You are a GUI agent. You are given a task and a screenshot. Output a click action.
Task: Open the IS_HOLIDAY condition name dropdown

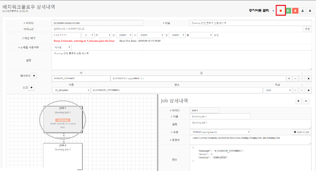coord(71,90)
